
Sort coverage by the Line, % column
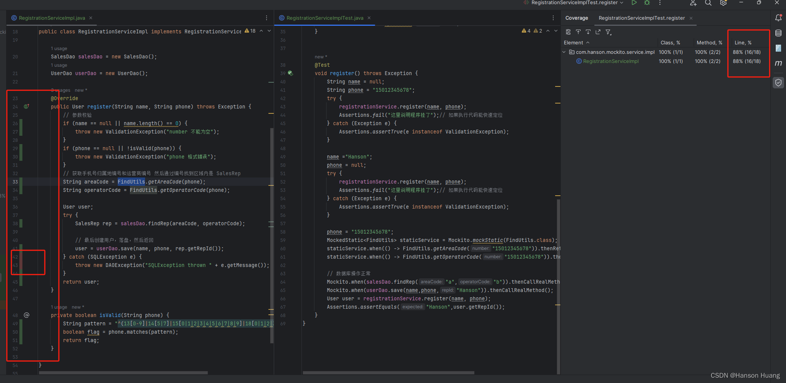743,43
